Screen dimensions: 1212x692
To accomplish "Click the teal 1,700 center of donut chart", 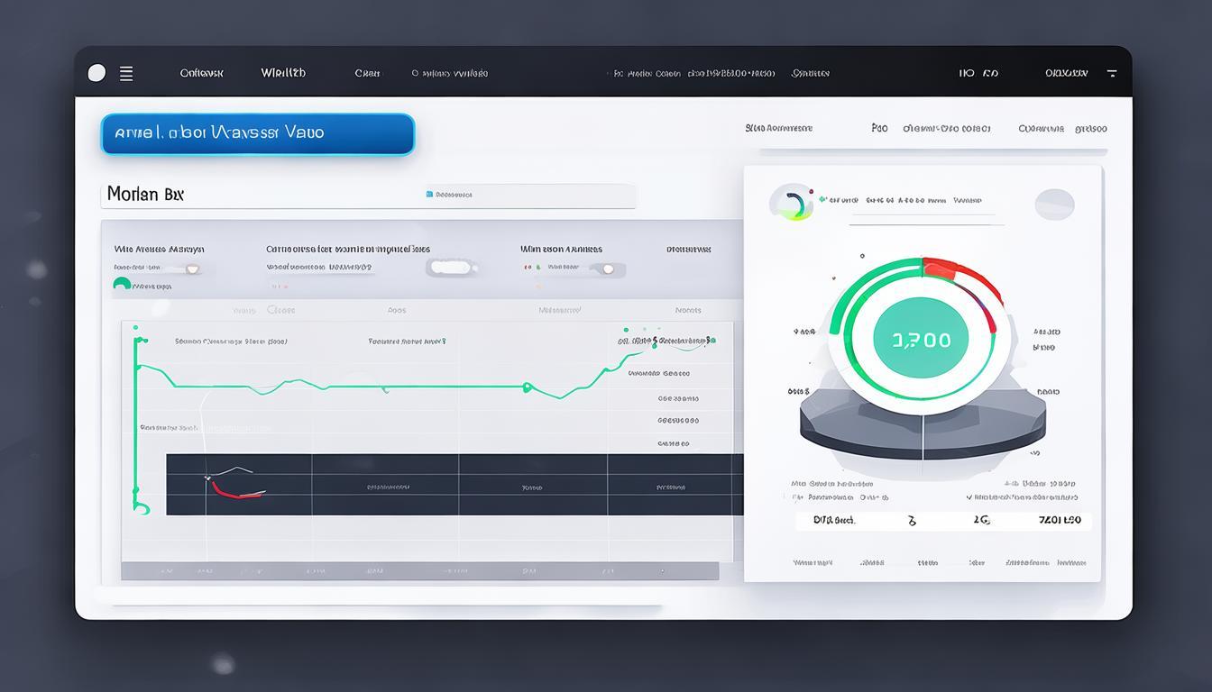I will point(921,340).
